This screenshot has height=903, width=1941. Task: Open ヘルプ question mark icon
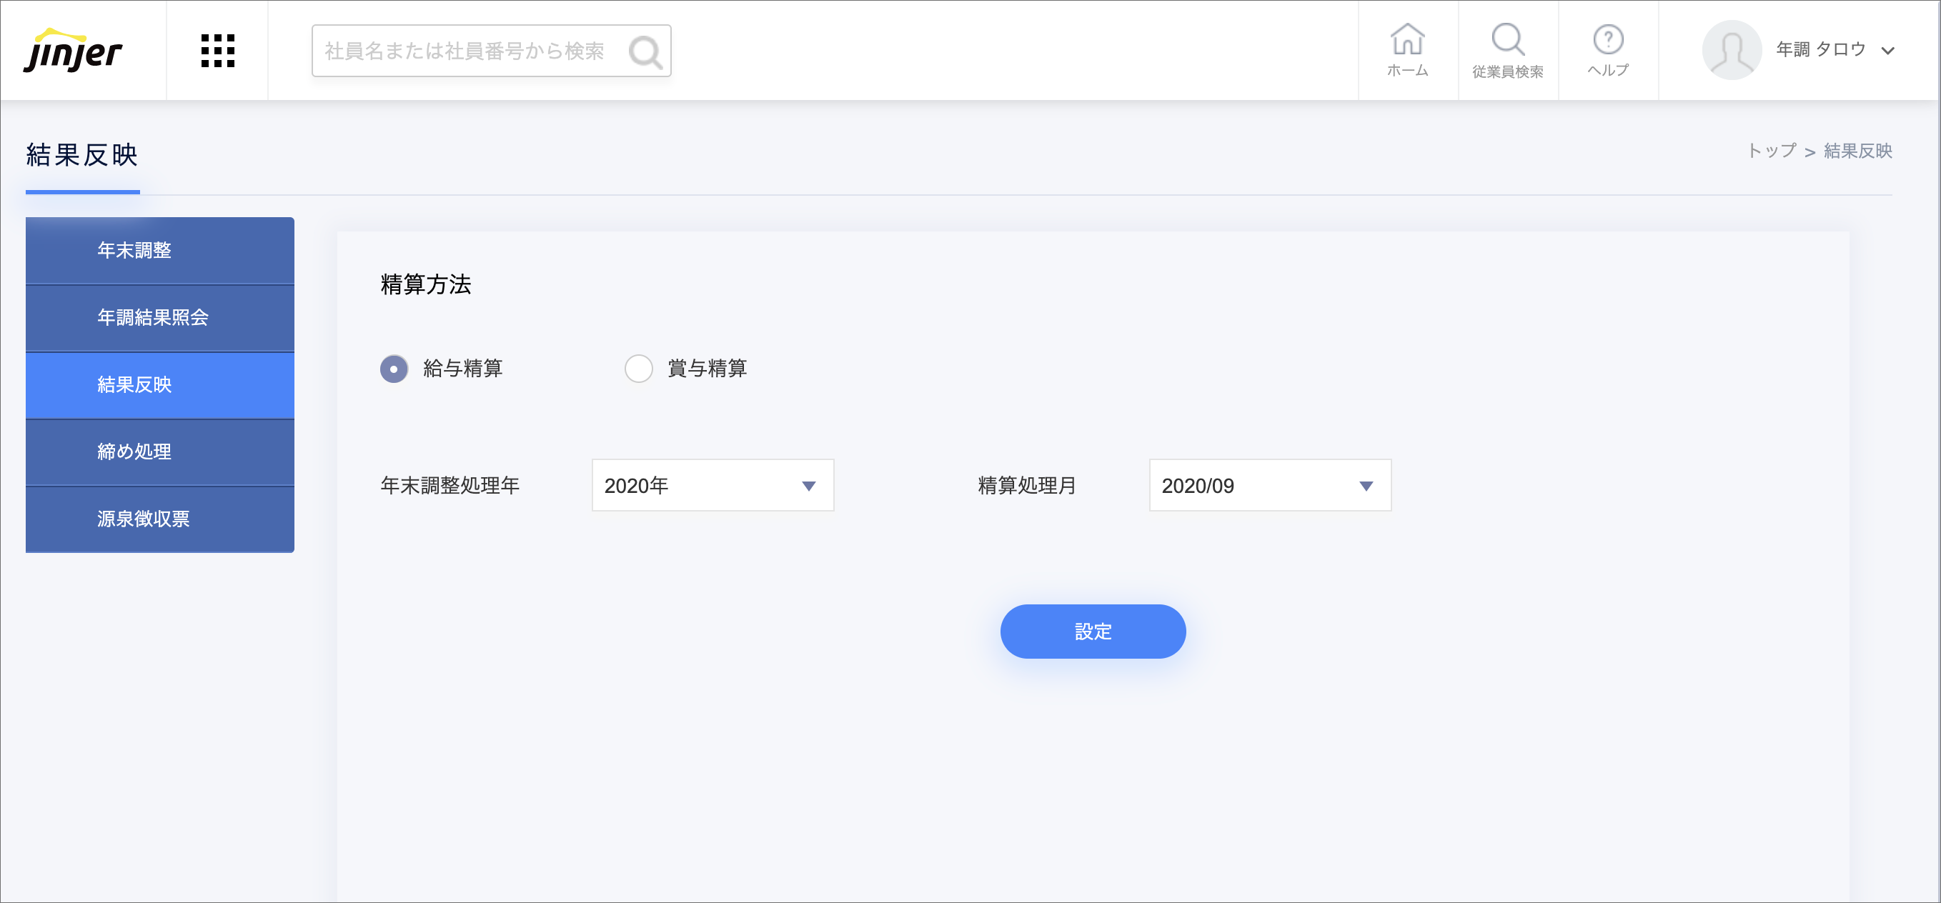pyautogui.click(x=1607, y=41)
